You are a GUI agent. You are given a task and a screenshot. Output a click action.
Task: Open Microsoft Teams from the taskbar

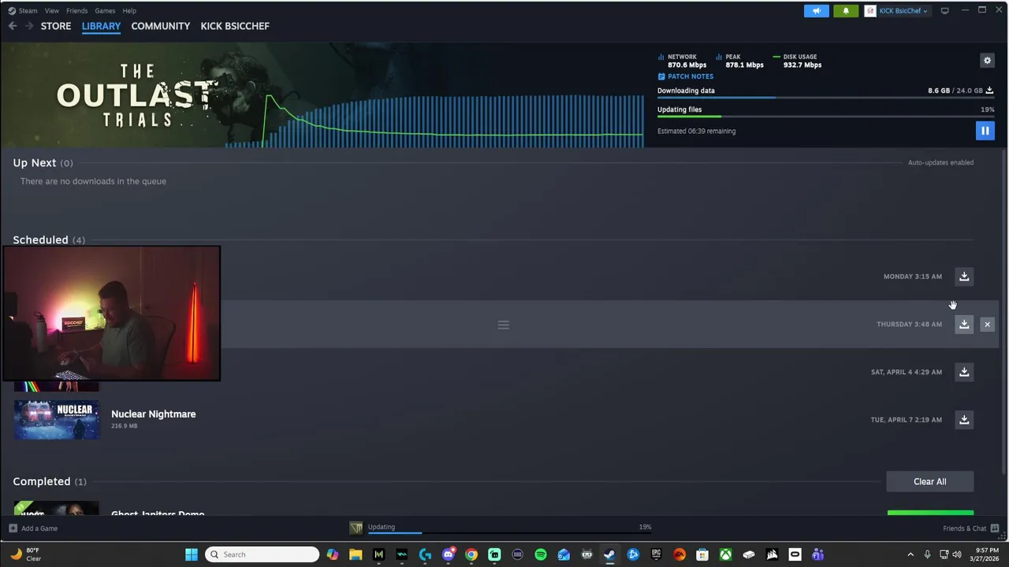tap(817, 554)
